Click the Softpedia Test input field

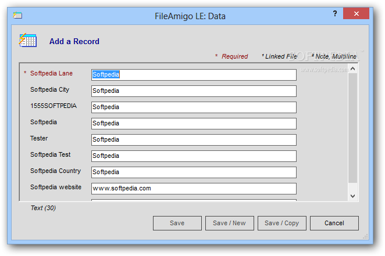[x=194, y=156]
